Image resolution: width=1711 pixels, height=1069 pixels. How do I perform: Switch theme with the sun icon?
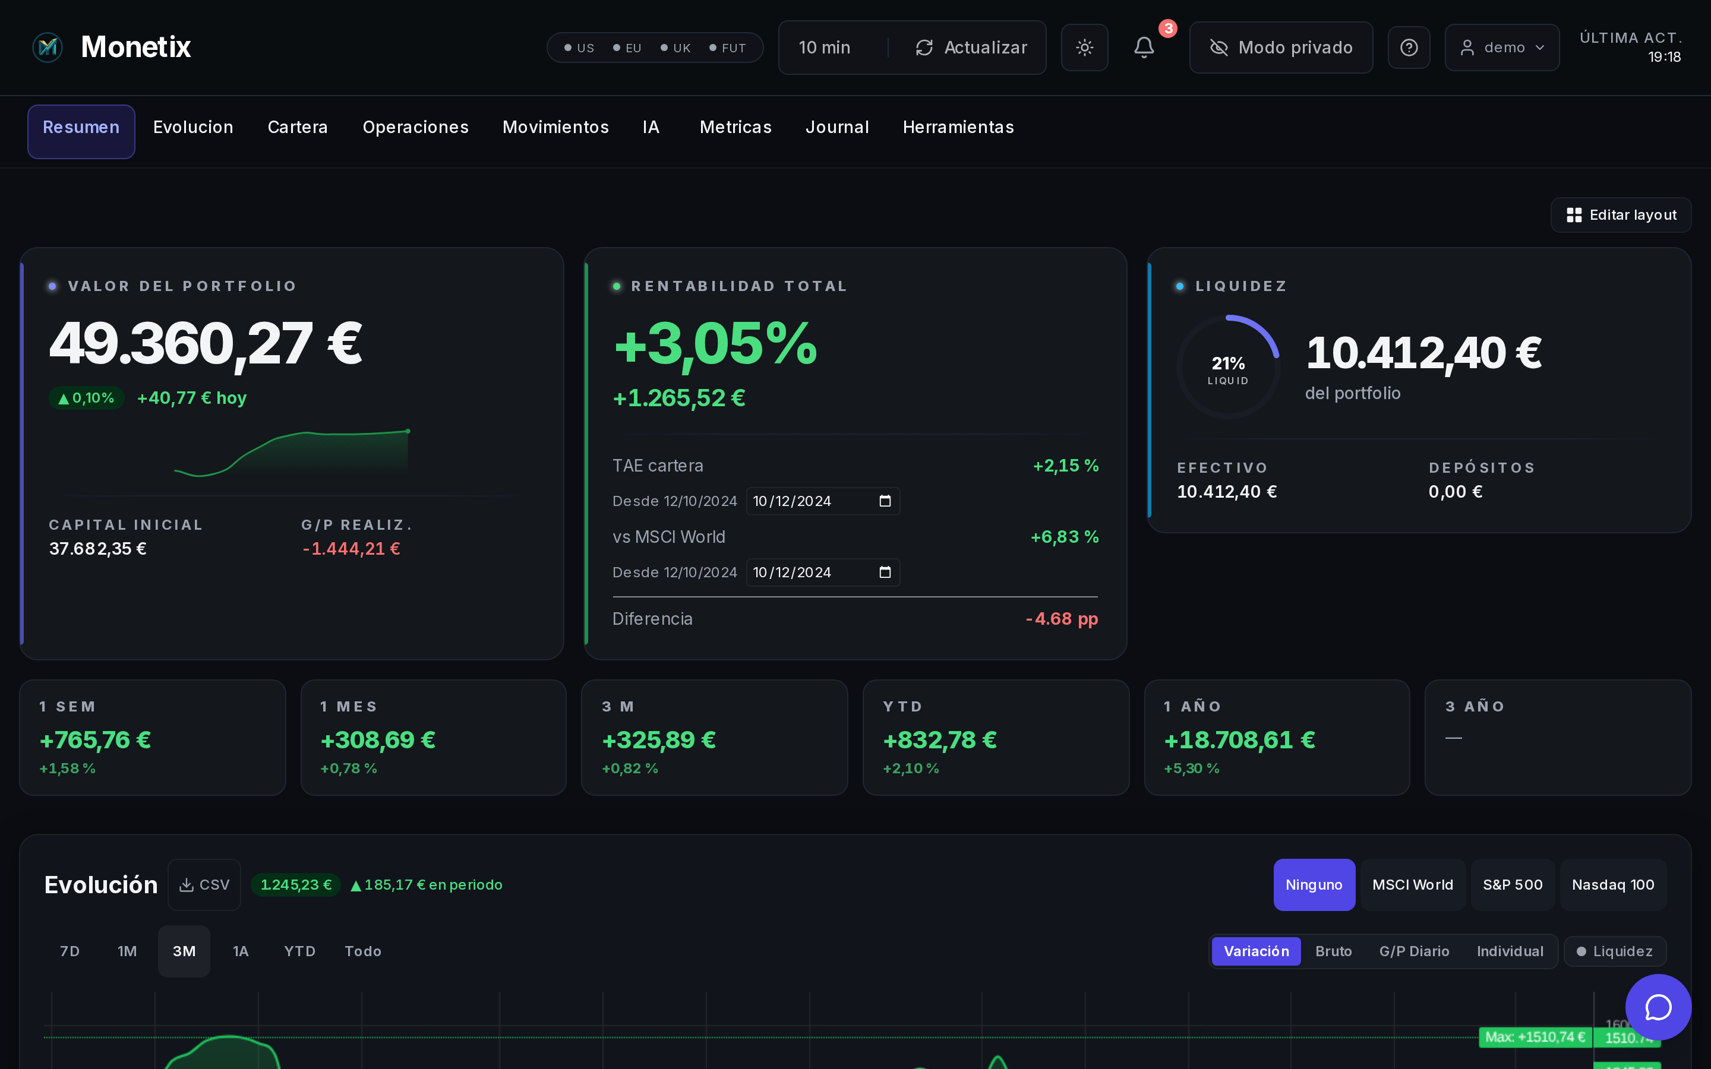[x=1084, y=48]
